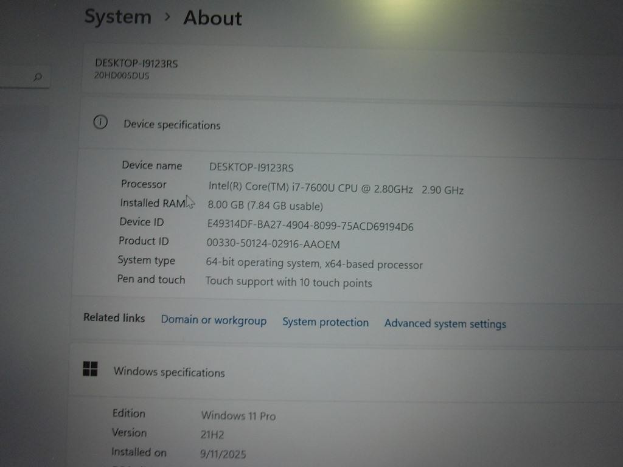The image size is (623, 467).
Task: Click the Device specifications info icon
Action: tap(100, 122)
